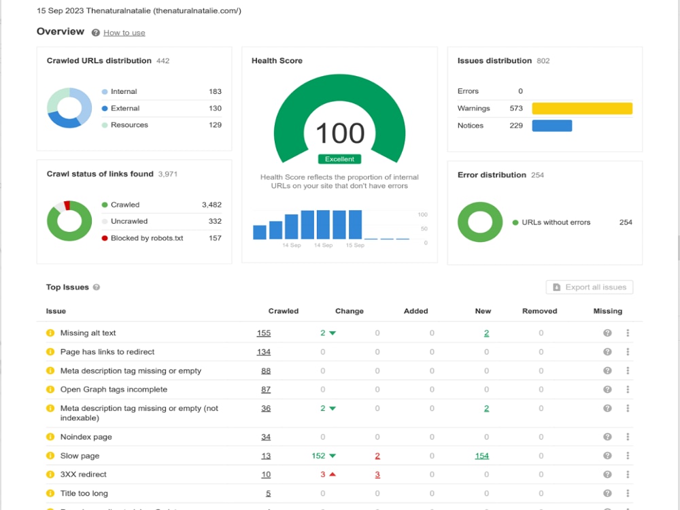Screen dimensions: 680x510
Task: Click warning icon beside Noindex page
Action: pos(50,437)
